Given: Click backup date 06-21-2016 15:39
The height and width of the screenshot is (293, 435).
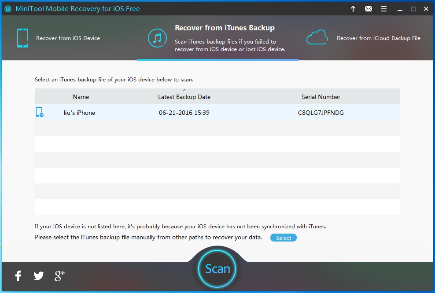Looking at the screenshot, I should click(x=184, y=113).
